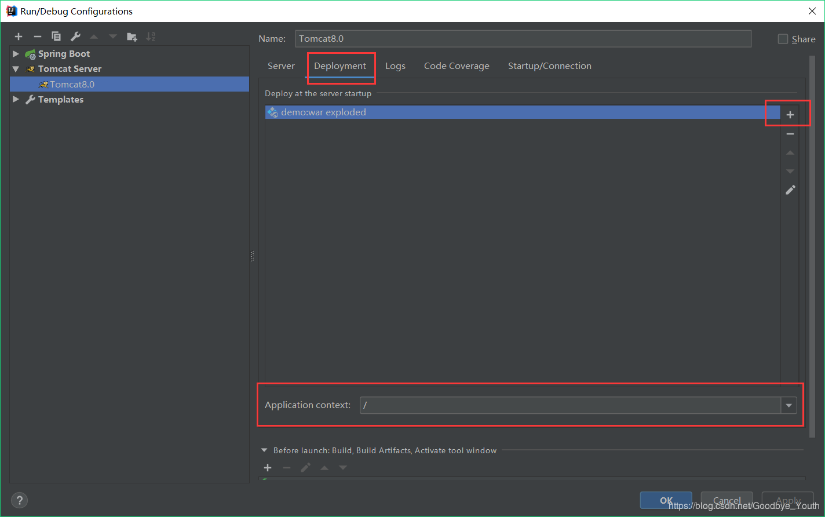Screen dimensions: 825x517
Task: Click the Cancel button
Action: pos(727,501)
